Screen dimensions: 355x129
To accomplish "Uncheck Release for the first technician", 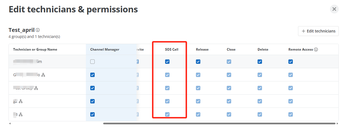I will tap(198, 62).
